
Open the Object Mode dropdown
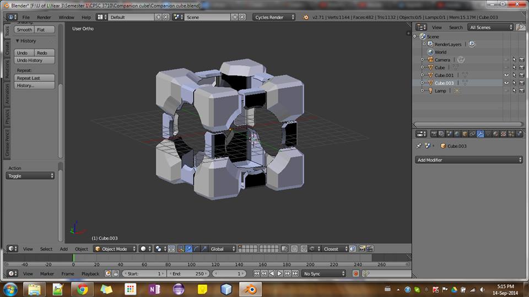[x=115, y=249]
